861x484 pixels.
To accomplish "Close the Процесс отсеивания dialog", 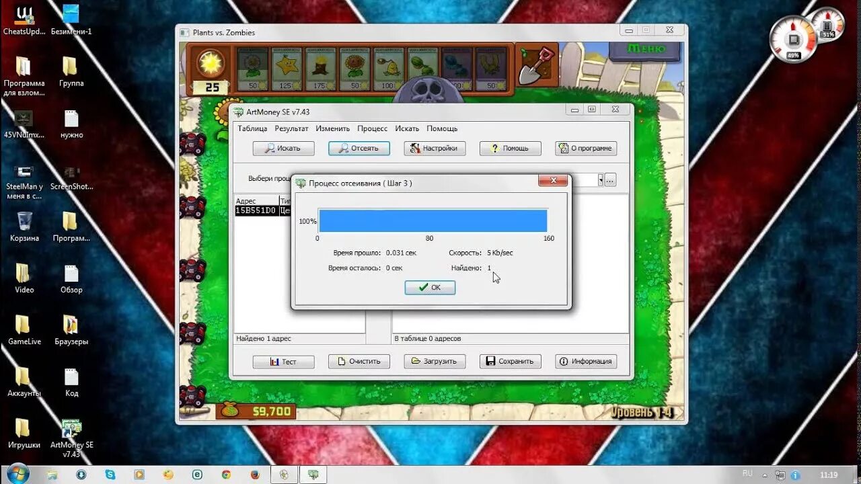I will [554, 181].
